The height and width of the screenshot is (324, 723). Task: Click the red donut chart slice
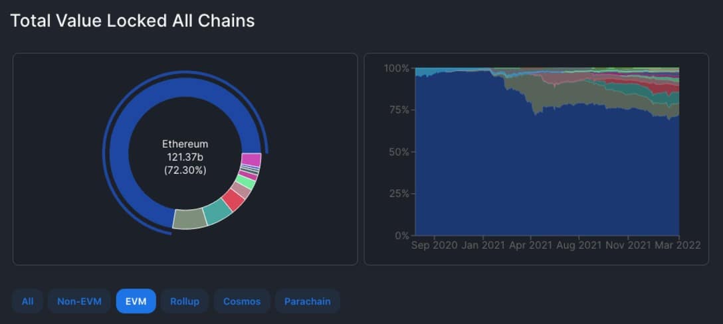[233, 200]
